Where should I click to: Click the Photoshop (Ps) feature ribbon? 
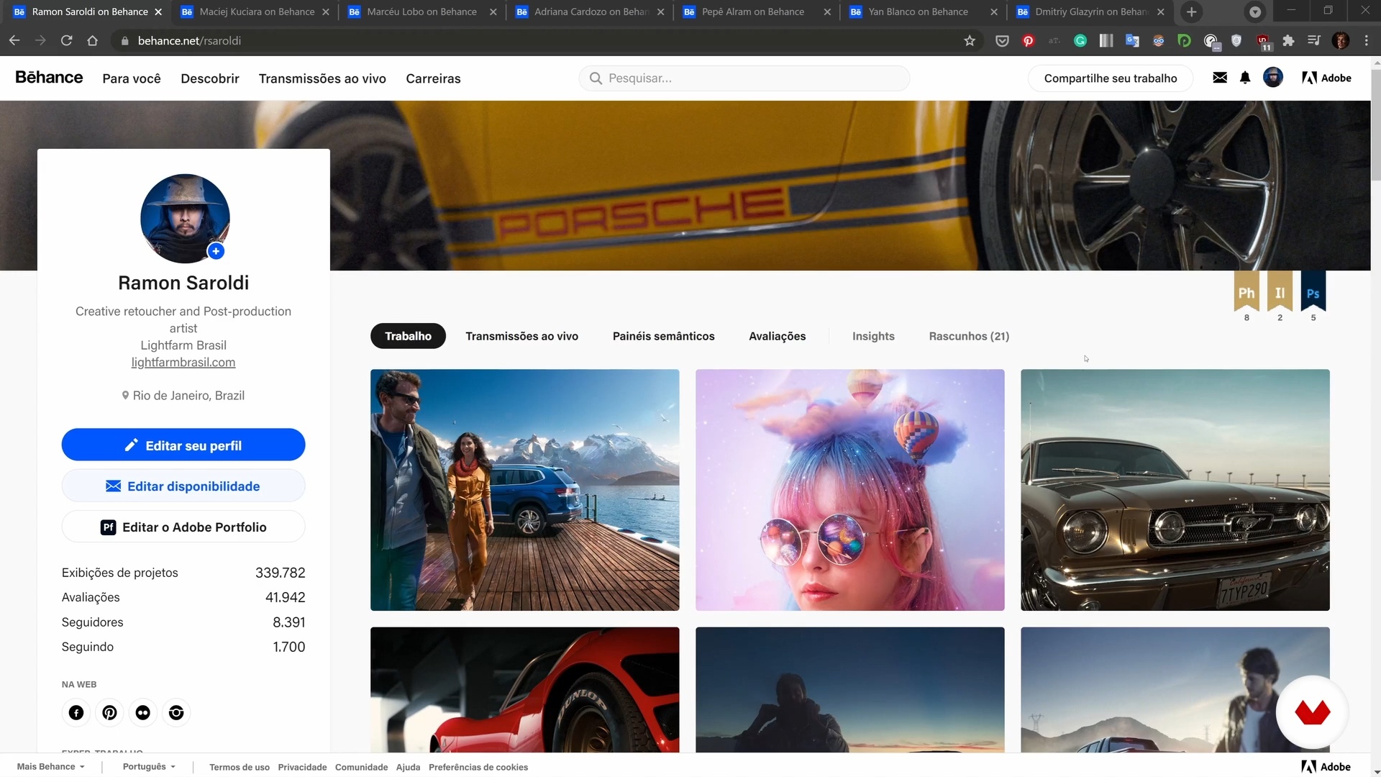pos(1313,291)
